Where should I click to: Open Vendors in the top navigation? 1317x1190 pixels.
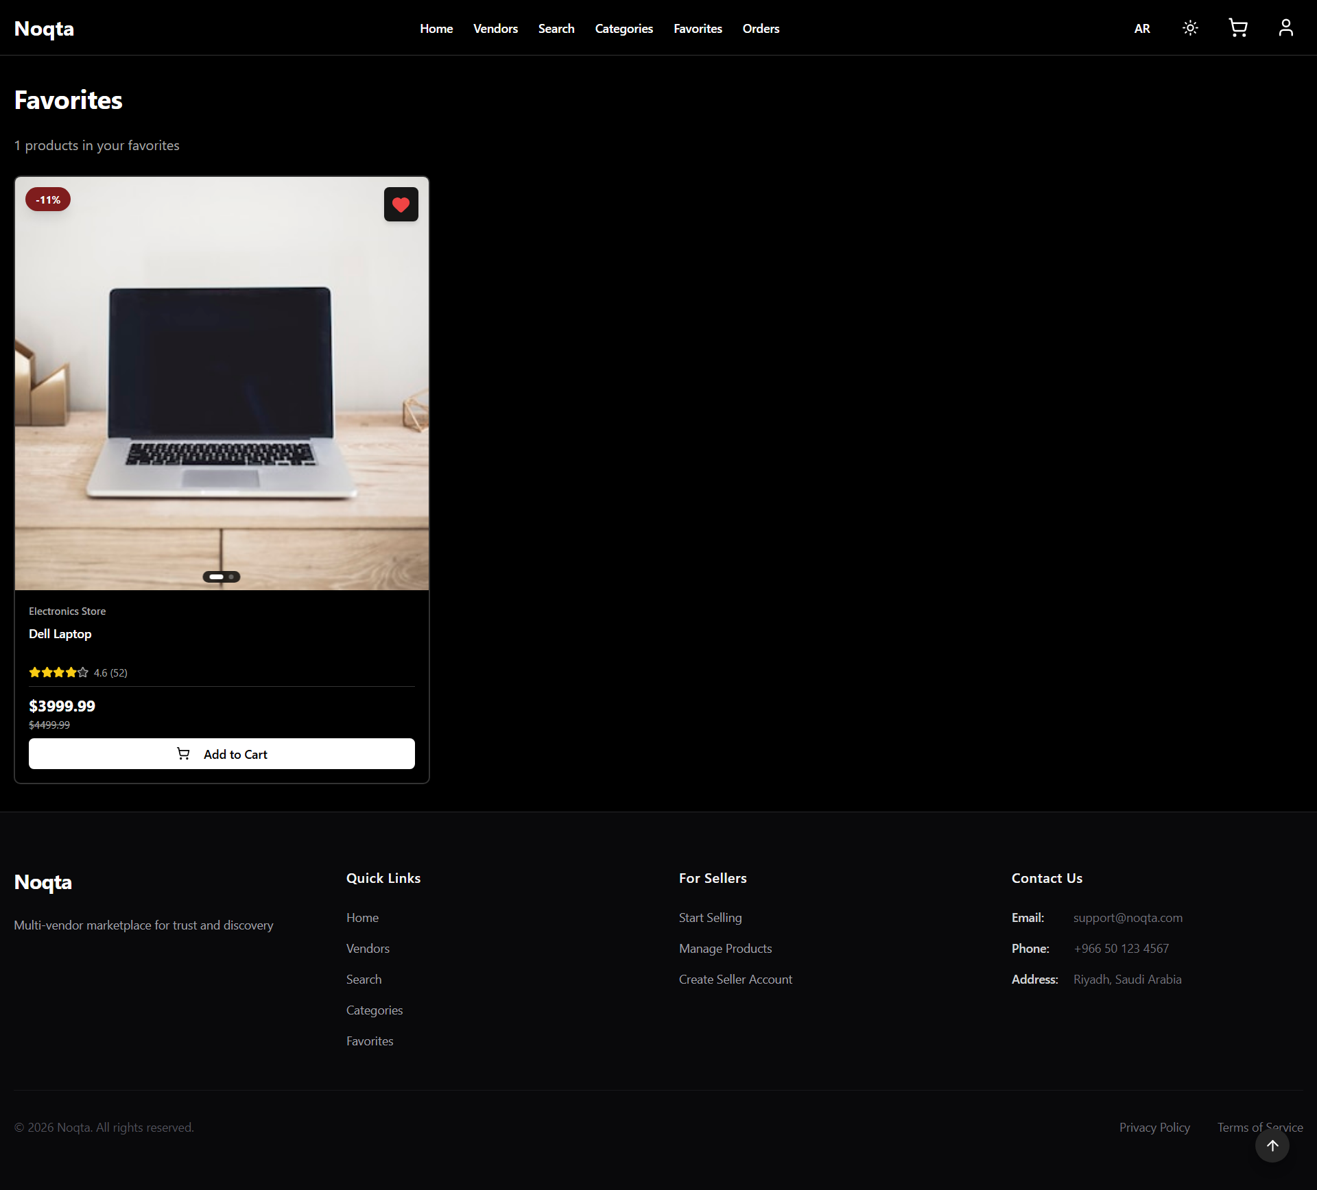coord(495,29)
